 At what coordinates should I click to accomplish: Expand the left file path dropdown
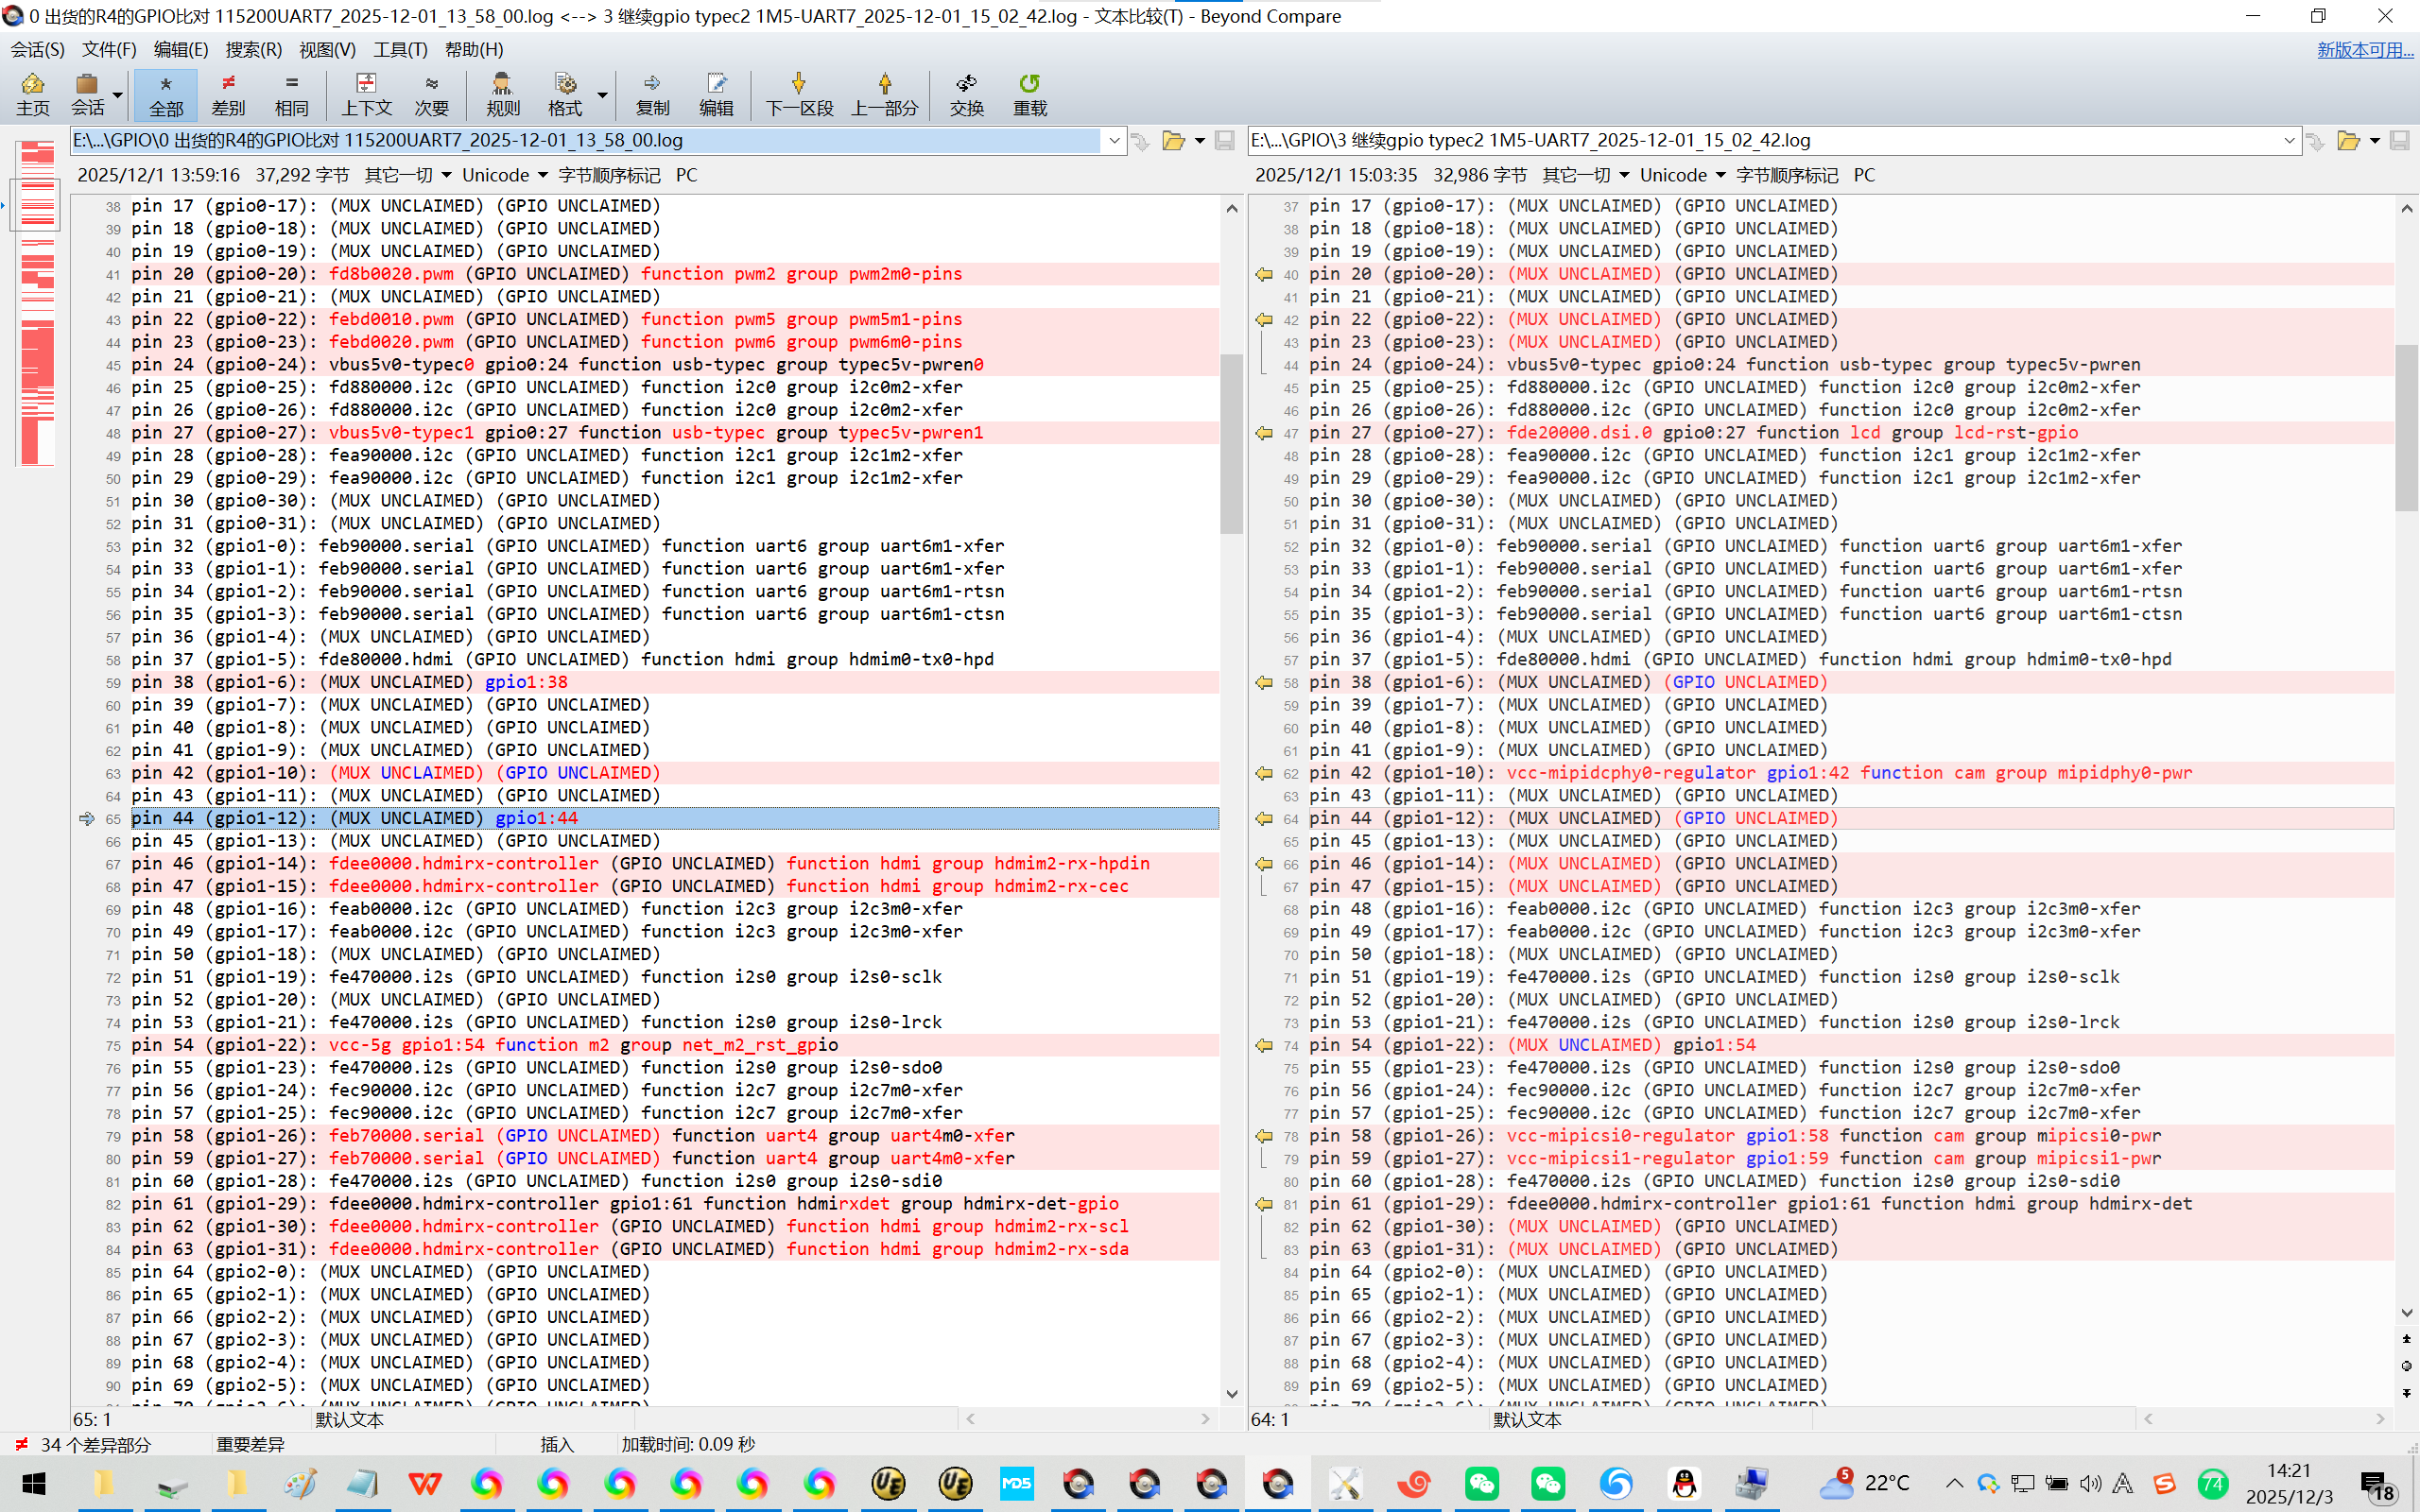pyautogui.click(x=1114, y=141)
